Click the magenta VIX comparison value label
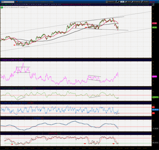Screen dimensions: 159x150 [154, 76]
